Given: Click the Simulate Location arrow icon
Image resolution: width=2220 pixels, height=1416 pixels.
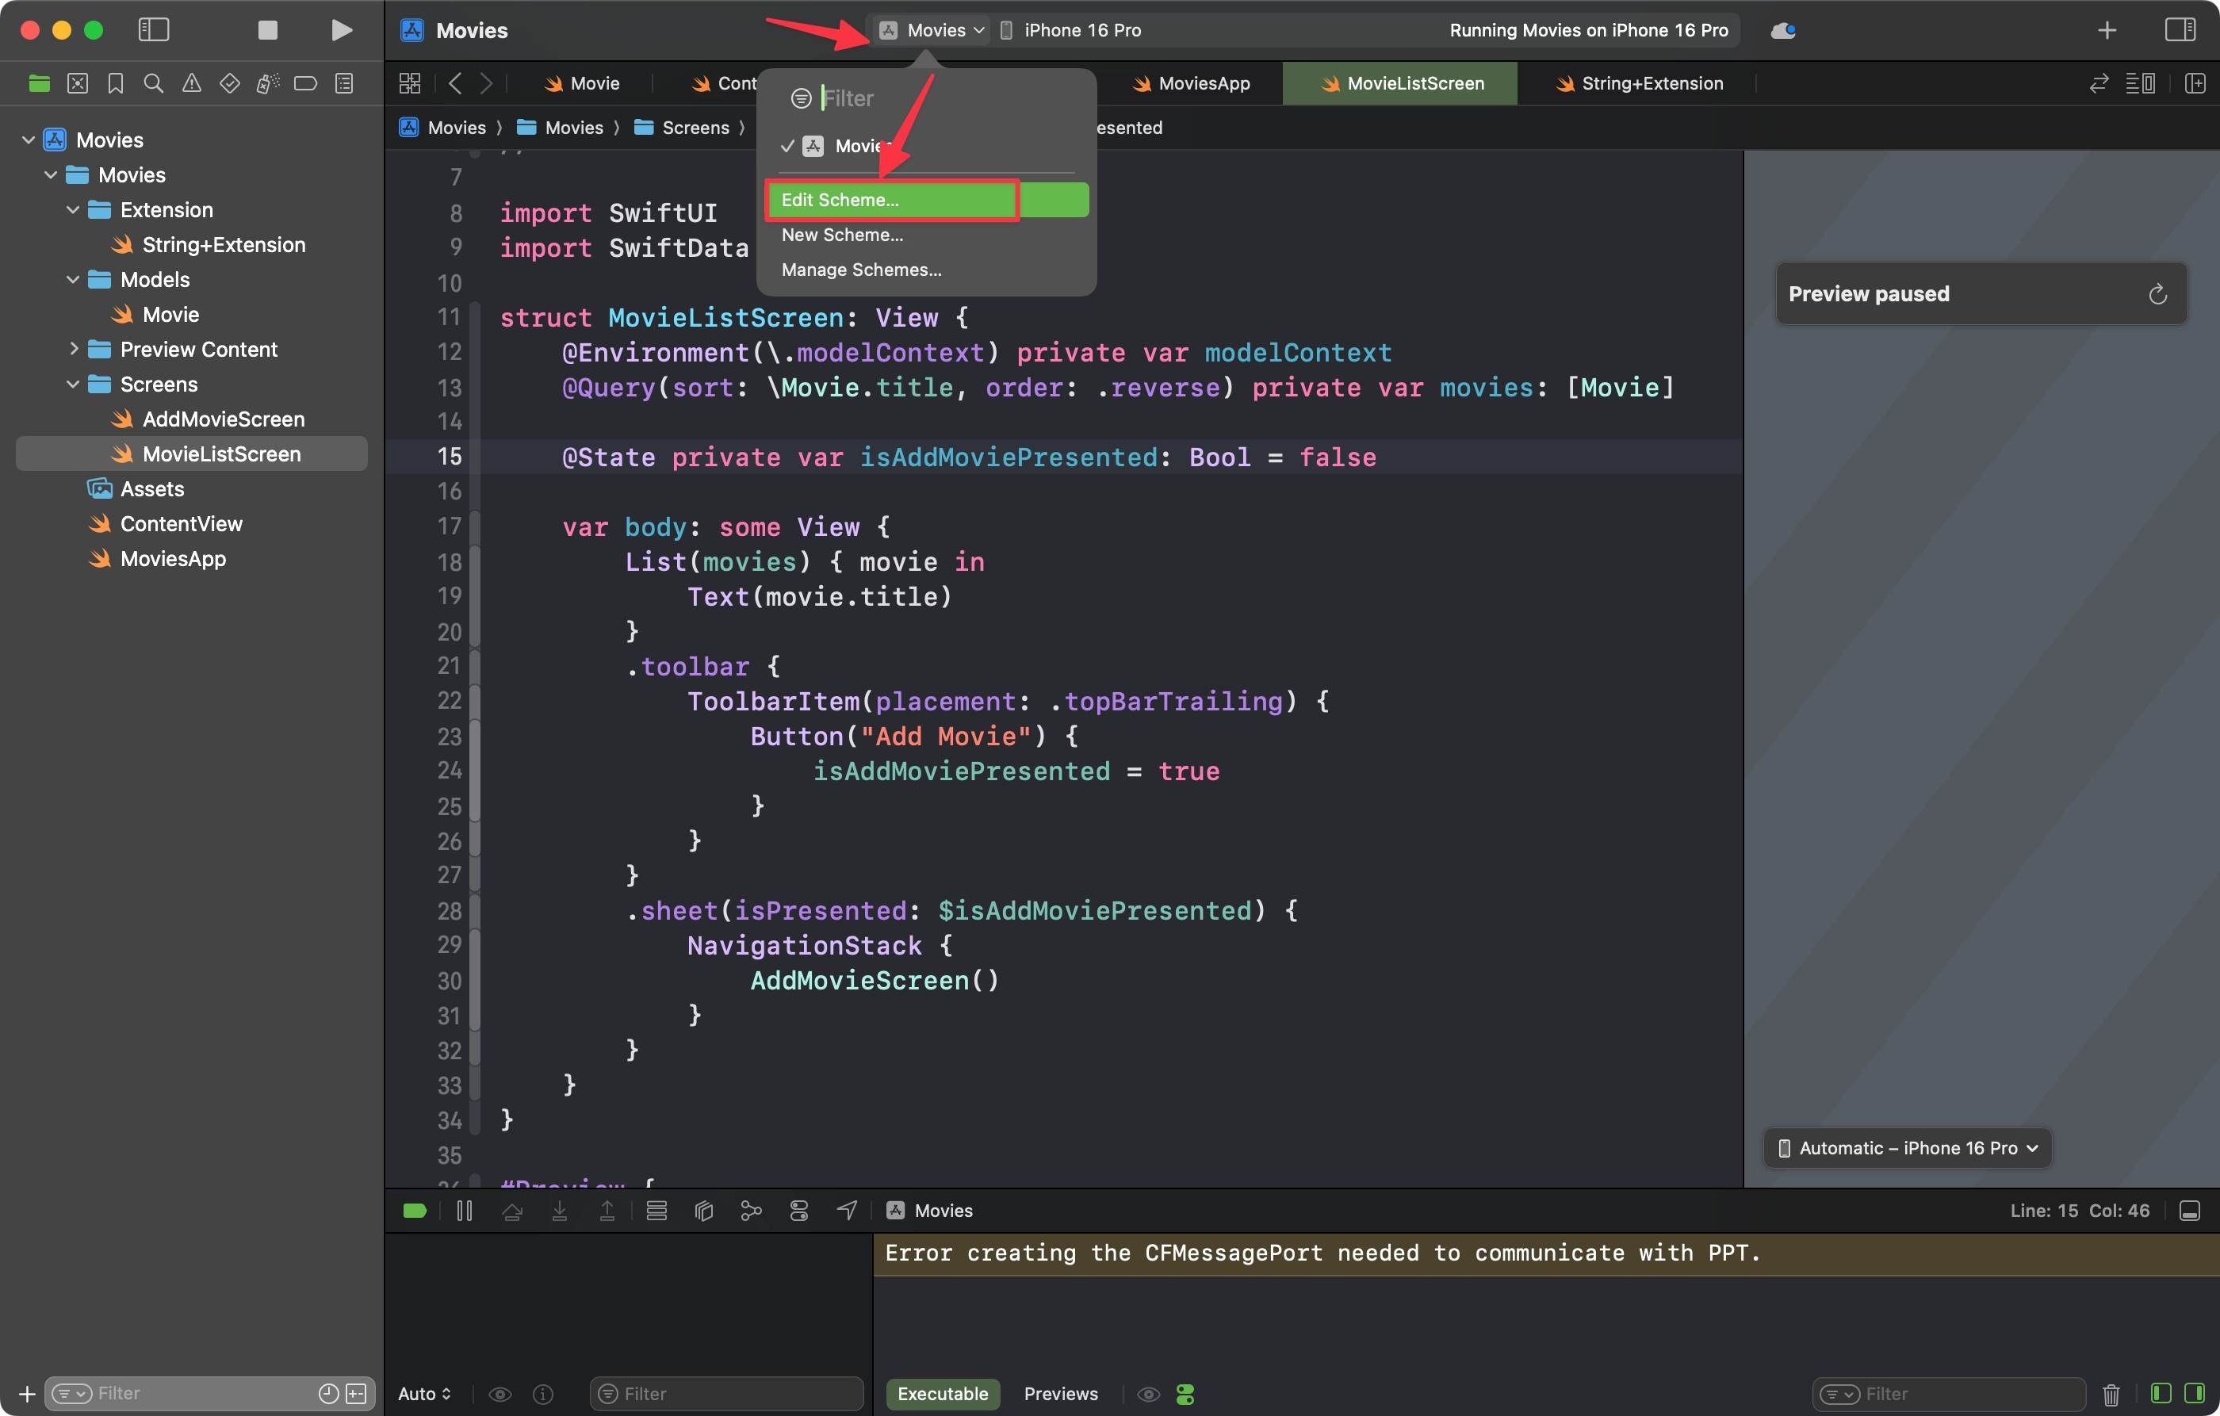Looking at the screenshot, I should click(x=848, y=1211).
